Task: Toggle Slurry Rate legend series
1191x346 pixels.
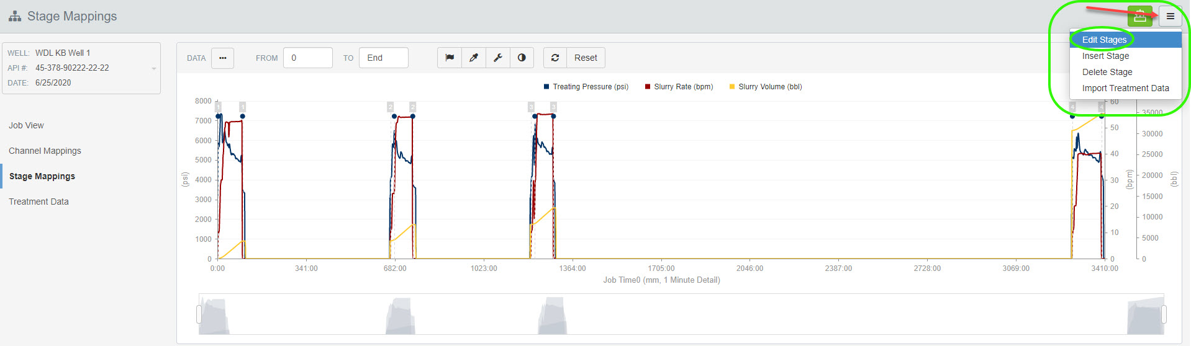Action: pyautogui.click(x=679, y=87)
